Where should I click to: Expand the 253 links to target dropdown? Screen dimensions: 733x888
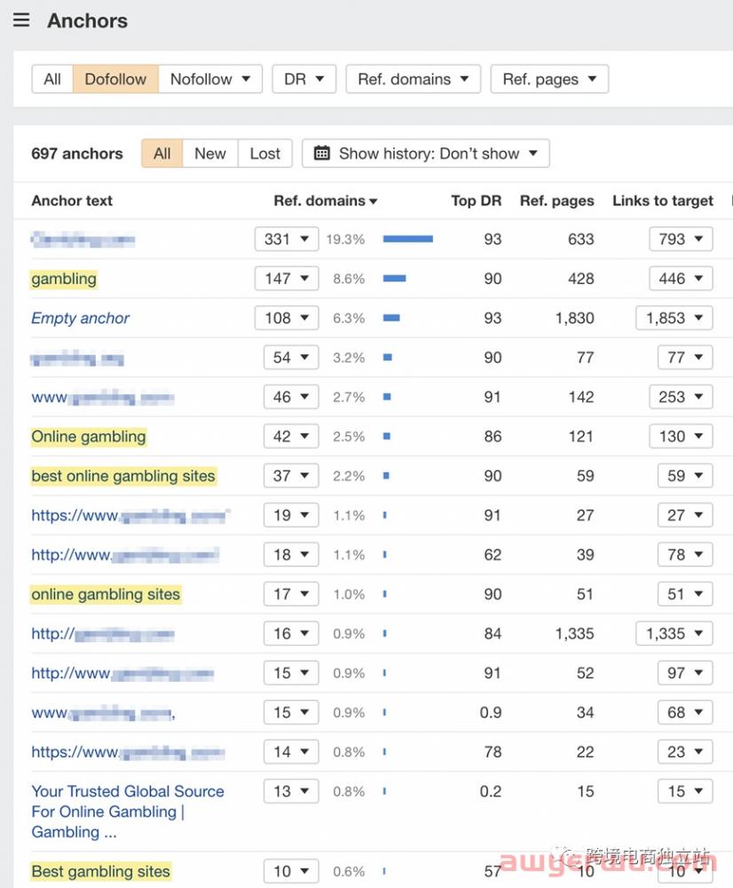pyautogui.click(x=681, y=397)
